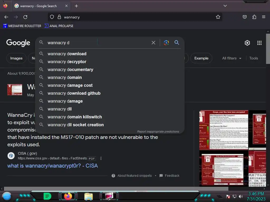Open the lower WannaCry screenshot image
Screen dimensions: 270x202
tap(224, 169)
